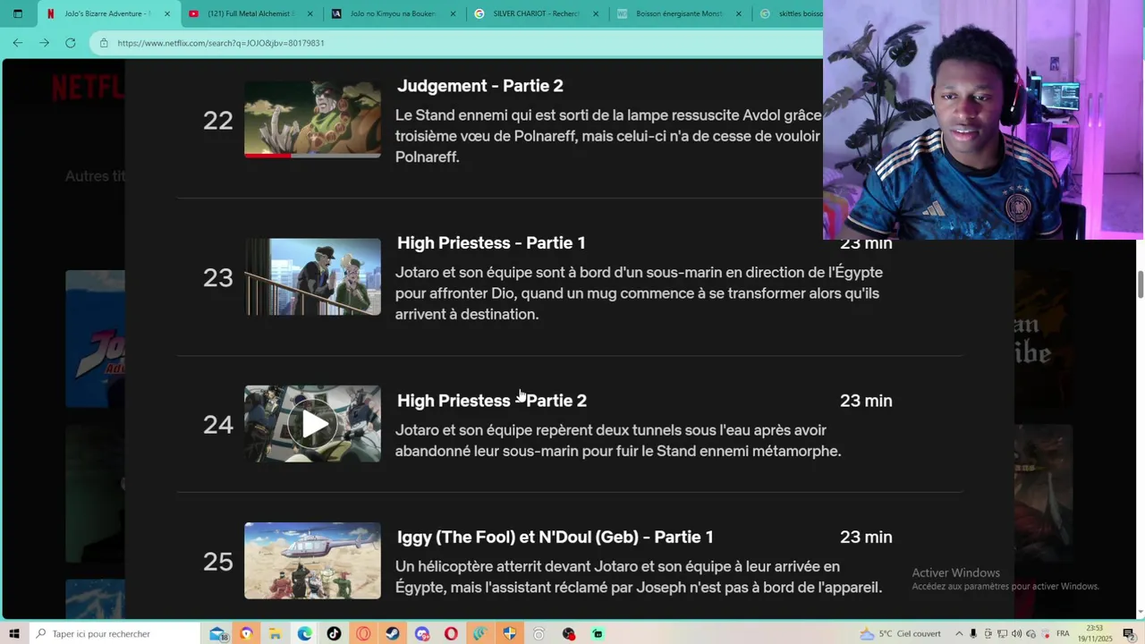
Task: Switch to the Full Metal Alchemist YouTube tab
Action: coord(249,13)
